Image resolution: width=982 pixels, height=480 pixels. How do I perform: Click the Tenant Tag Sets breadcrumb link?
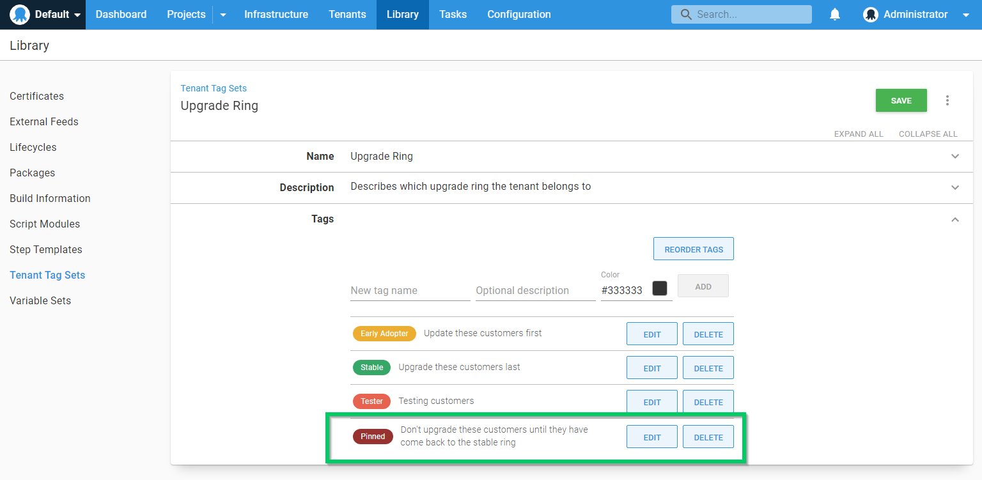pyautogui.click(x=214, y=88)
